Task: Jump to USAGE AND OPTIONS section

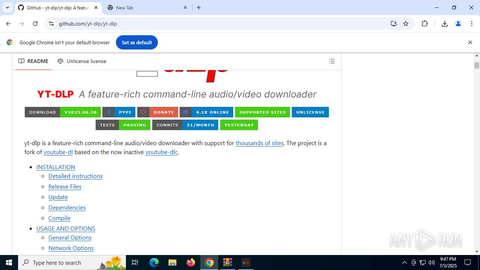Action: 66,229
